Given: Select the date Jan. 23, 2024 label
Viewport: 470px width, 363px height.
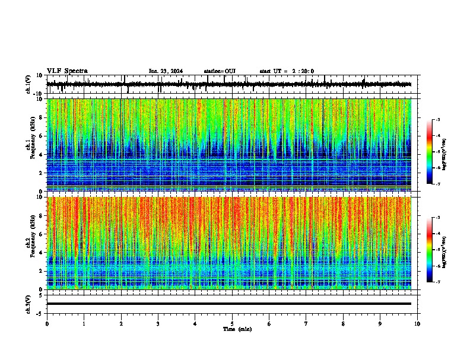Looking at the screenshot, I should pyautogui.click(x=166, y=71).
